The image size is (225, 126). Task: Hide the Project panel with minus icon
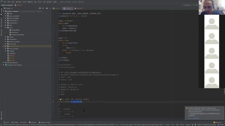[50, 8]
